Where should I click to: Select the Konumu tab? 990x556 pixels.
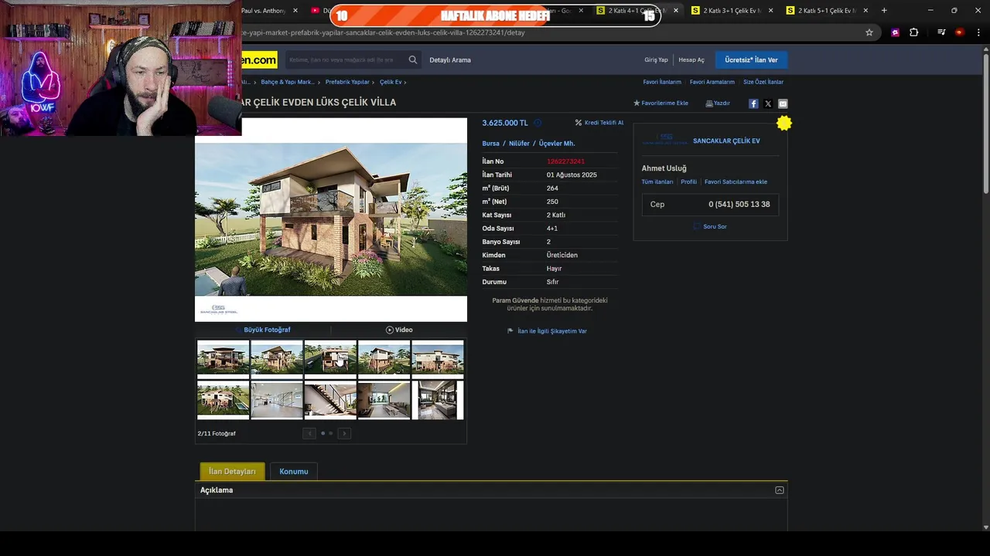(294, 471)
